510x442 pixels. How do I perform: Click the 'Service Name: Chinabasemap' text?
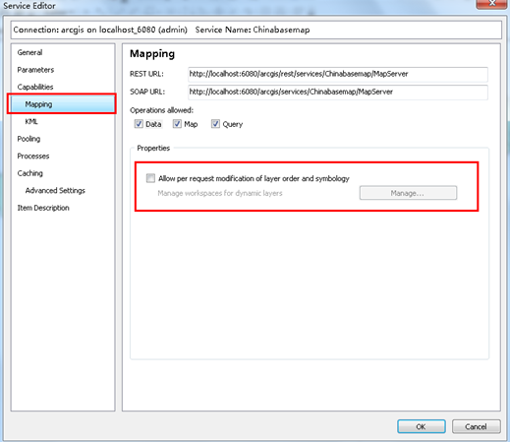pos(253,30)
